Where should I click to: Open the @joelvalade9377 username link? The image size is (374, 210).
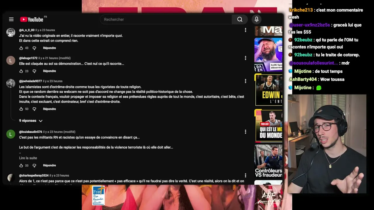[x=30, y=81]
